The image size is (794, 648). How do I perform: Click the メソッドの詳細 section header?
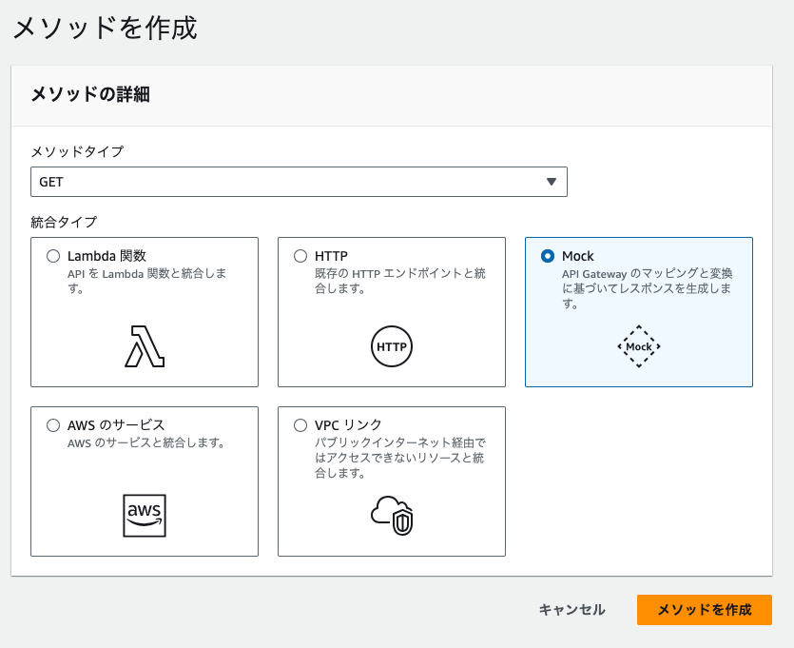90,94
